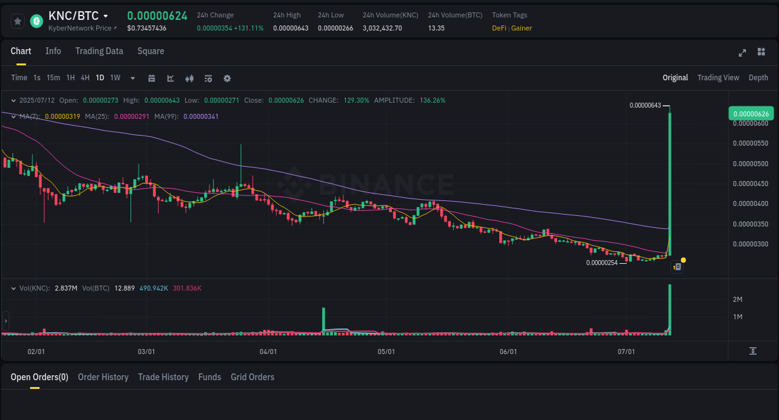
Task: Click the 24h Low value 0.00000266
Action: (335, 28)
